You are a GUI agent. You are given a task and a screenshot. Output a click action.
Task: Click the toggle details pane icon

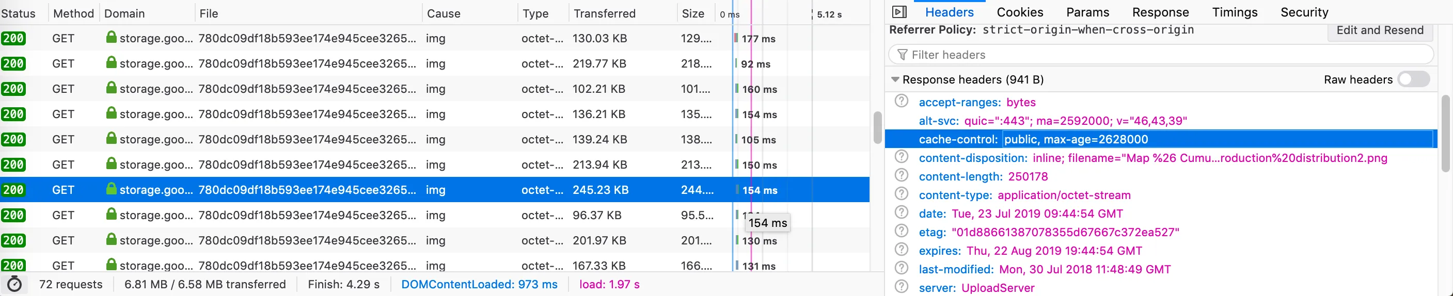899,12
